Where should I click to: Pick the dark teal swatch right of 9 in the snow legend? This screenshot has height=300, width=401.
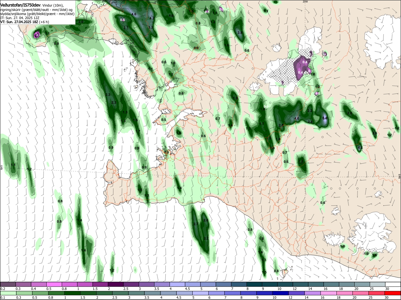(270, 284)
